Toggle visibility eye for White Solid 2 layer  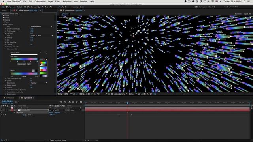[x=2, y=110]
